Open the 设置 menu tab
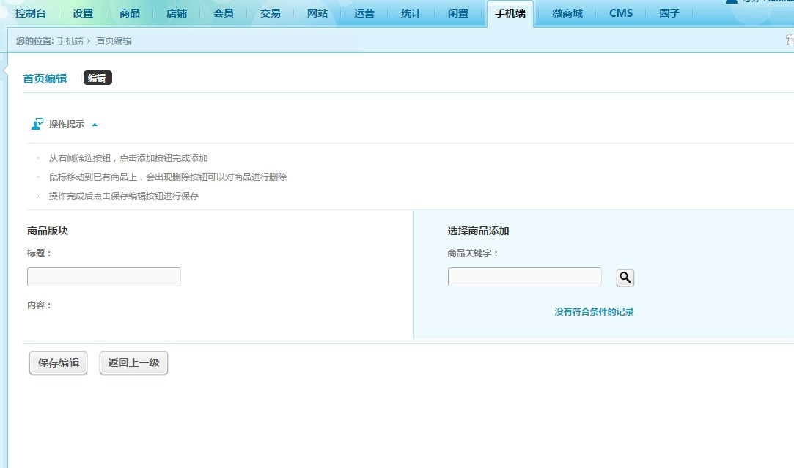The width and height of the screenshot is (794, 468). tap(83, 14)
